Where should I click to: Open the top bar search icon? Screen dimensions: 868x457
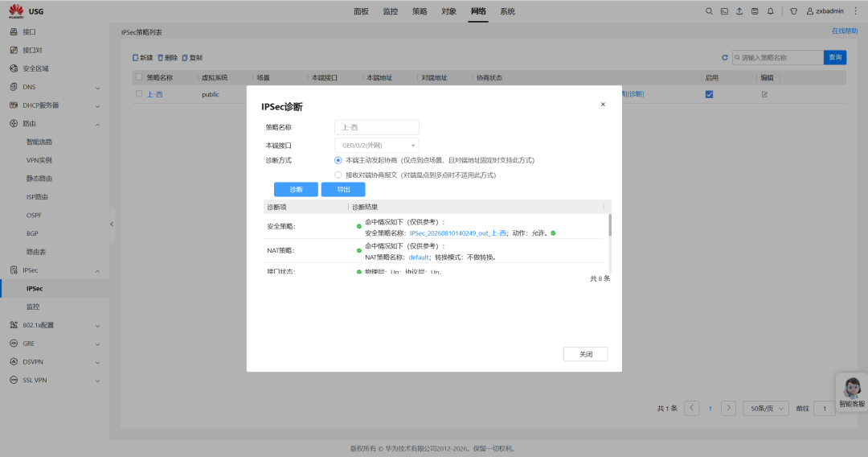709,11
